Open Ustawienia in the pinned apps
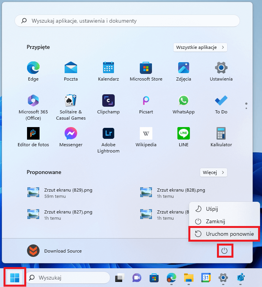Viewport: 262px width, 287px height. pos(221,72)
